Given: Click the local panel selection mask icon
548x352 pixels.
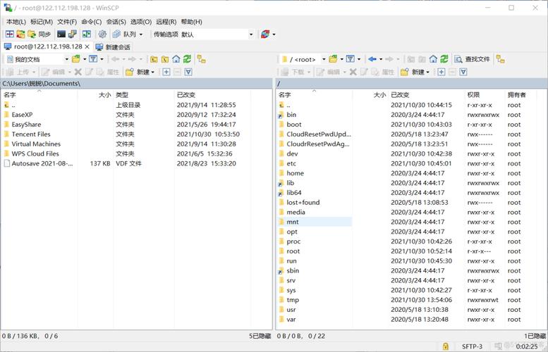Looking at the screenshot, I should pos(188,73).
